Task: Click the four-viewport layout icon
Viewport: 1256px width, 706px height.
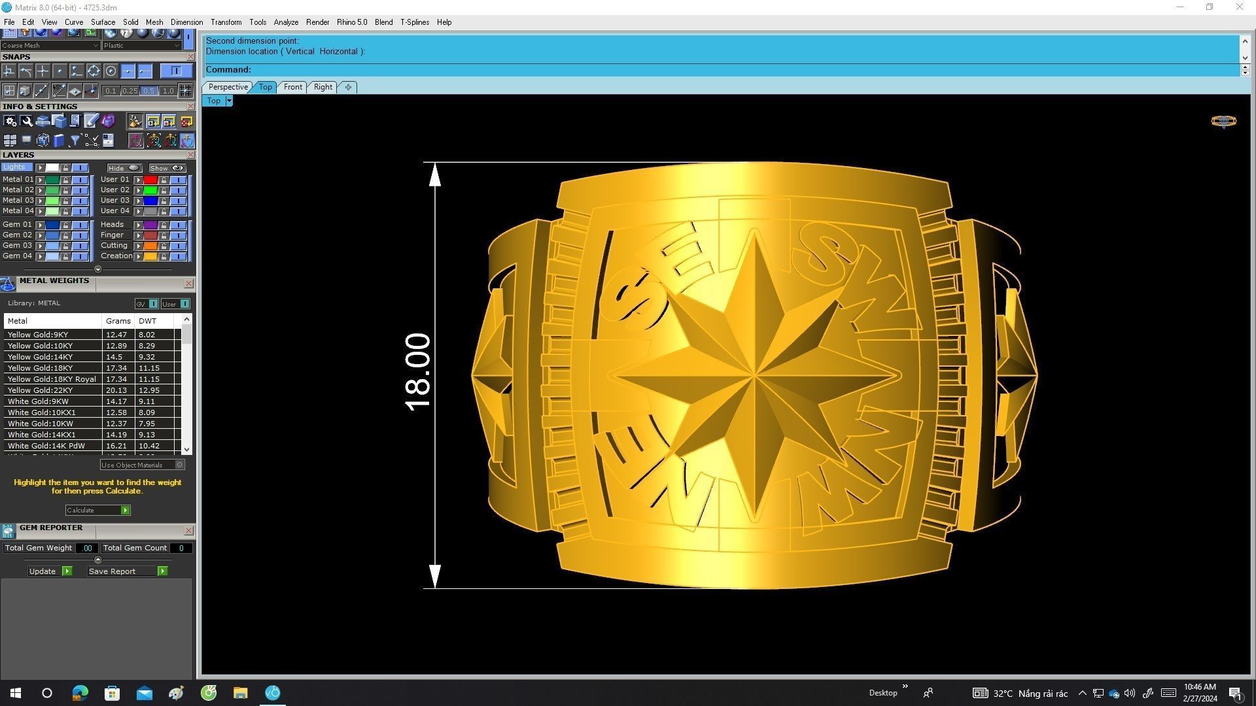Action: click(x=10, y=140)
